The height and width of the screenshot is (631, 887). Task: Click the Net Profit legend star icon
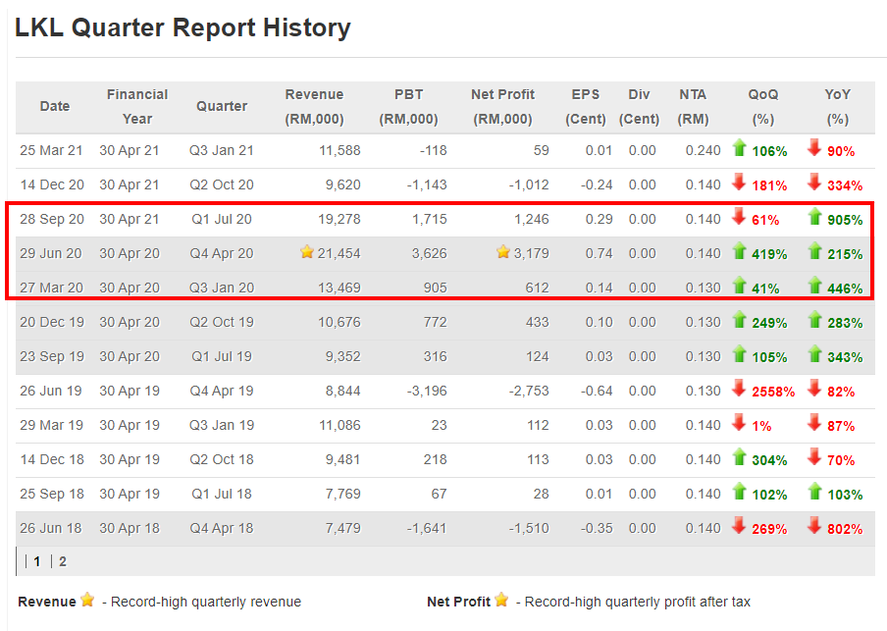point(501,601)
